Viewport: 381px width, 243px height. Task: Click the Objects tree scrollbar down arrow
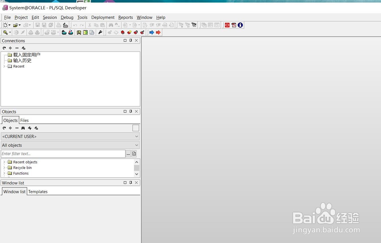point(137,174)
